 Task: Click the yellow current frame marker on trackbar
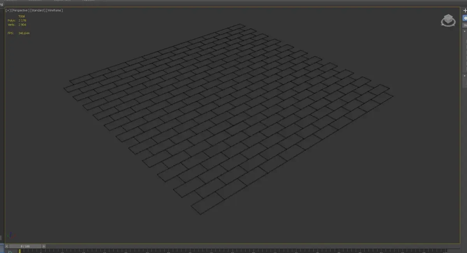point(20,251)
